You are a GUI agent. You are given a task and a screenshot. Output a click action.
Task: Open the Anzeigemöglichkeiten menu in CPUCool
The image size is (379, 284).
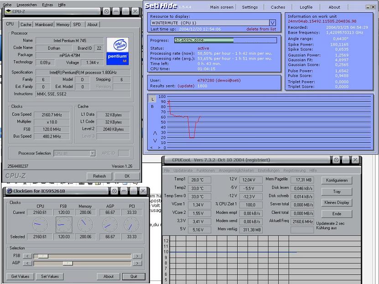pos(236,170)
